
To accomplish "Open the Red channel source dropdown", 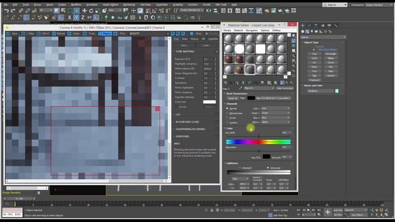I will point(275,109).
